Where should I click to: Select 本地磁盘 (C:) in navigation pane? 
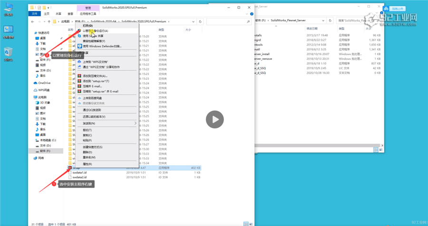click(x=46, y=140)
